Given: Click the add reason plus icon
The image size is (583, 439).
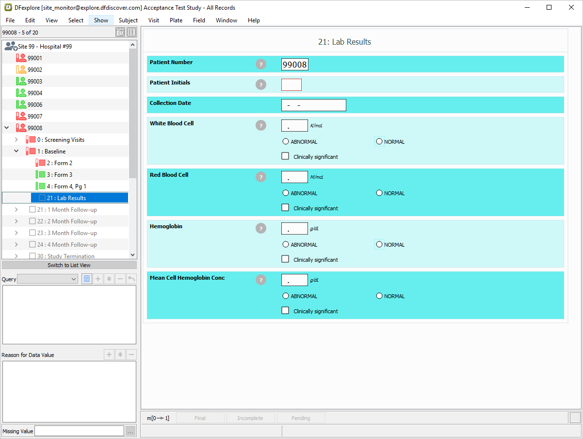Looking at the screenshot, I should [109, 355].
